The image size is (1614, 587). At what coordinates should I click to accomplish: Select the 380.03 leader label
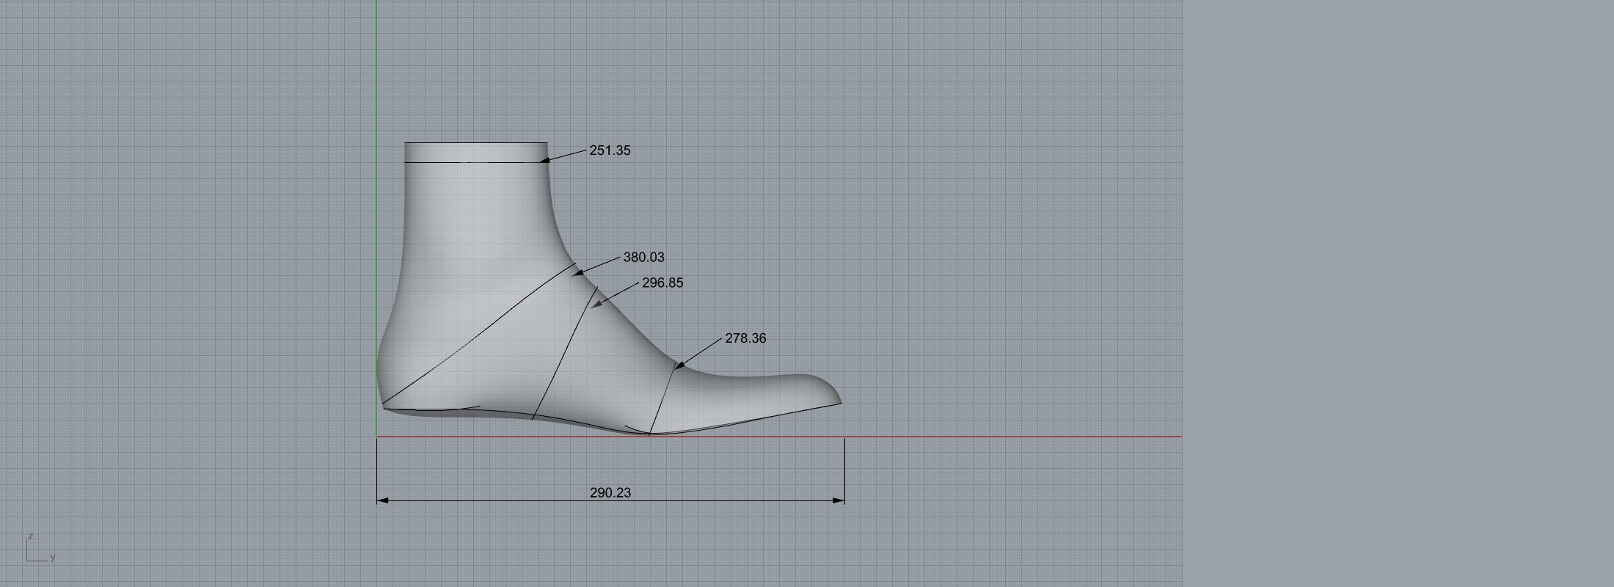643,258
